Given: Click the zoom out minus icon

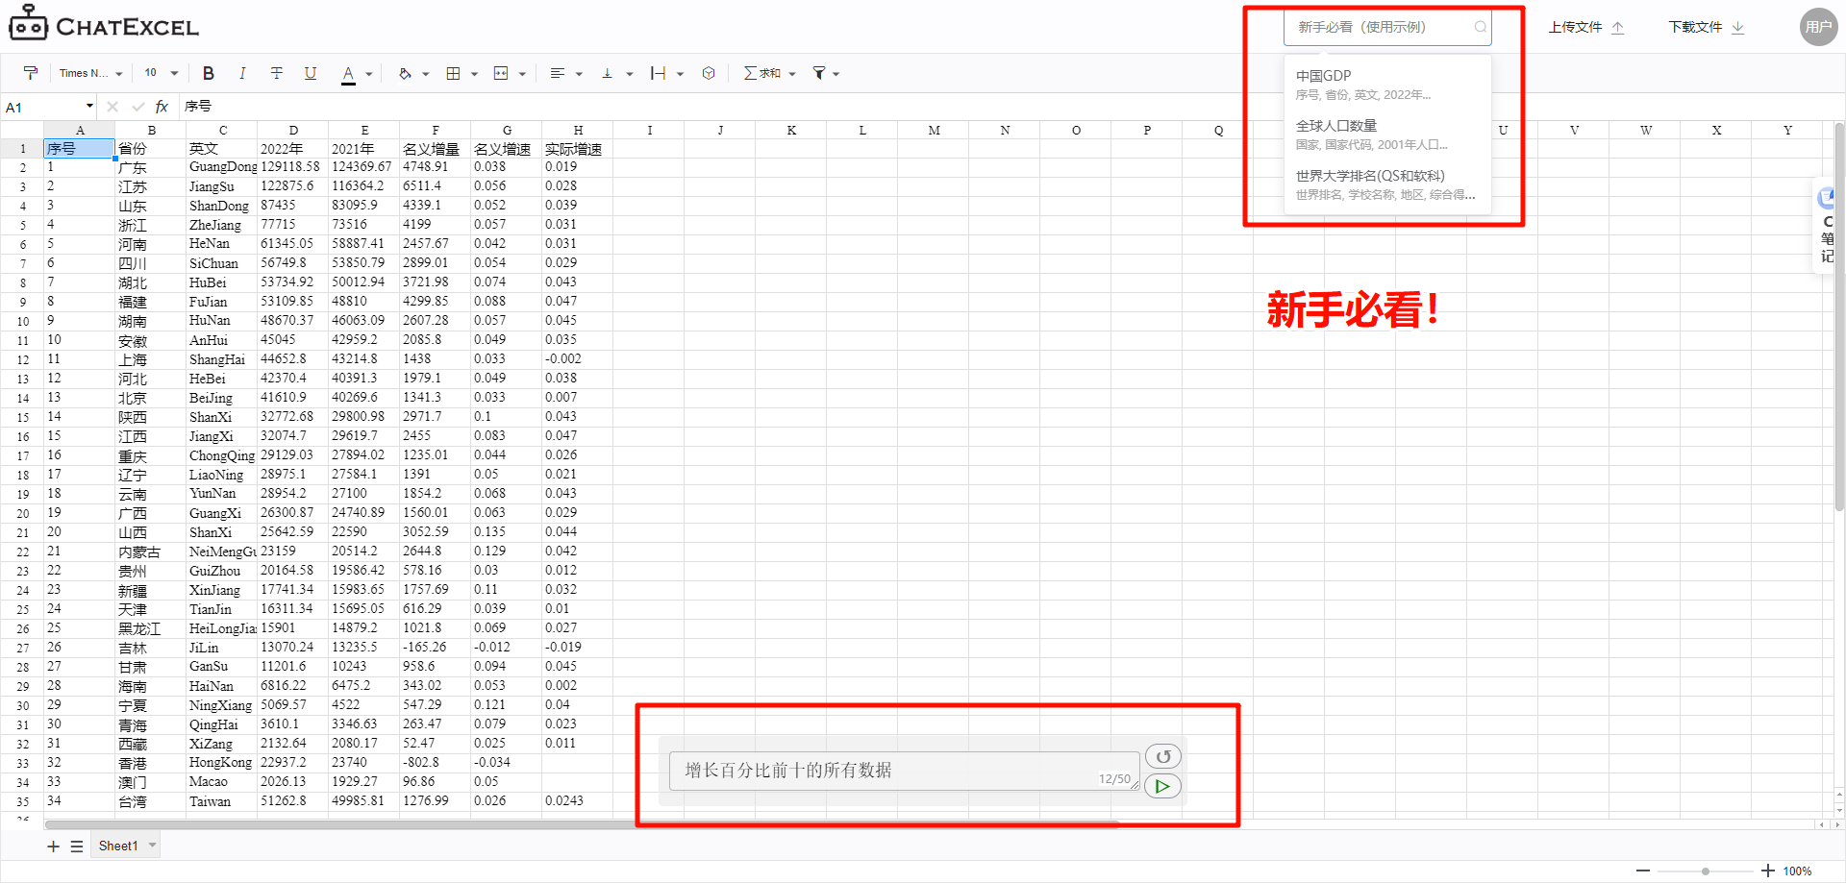Looking at the screenshot, I should [1643, 871].
